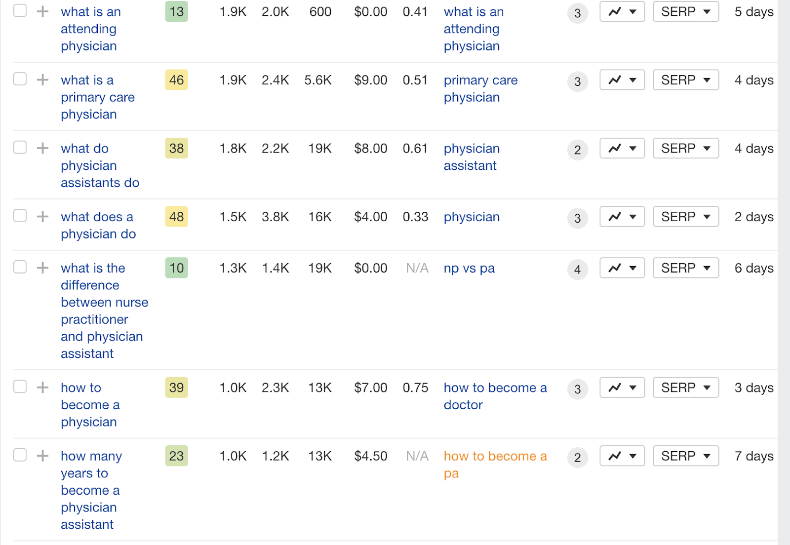Open SERP dropdown for 'what is an attending physician'
The width and height of the screenshot is (790, 545).
[686, 11]
